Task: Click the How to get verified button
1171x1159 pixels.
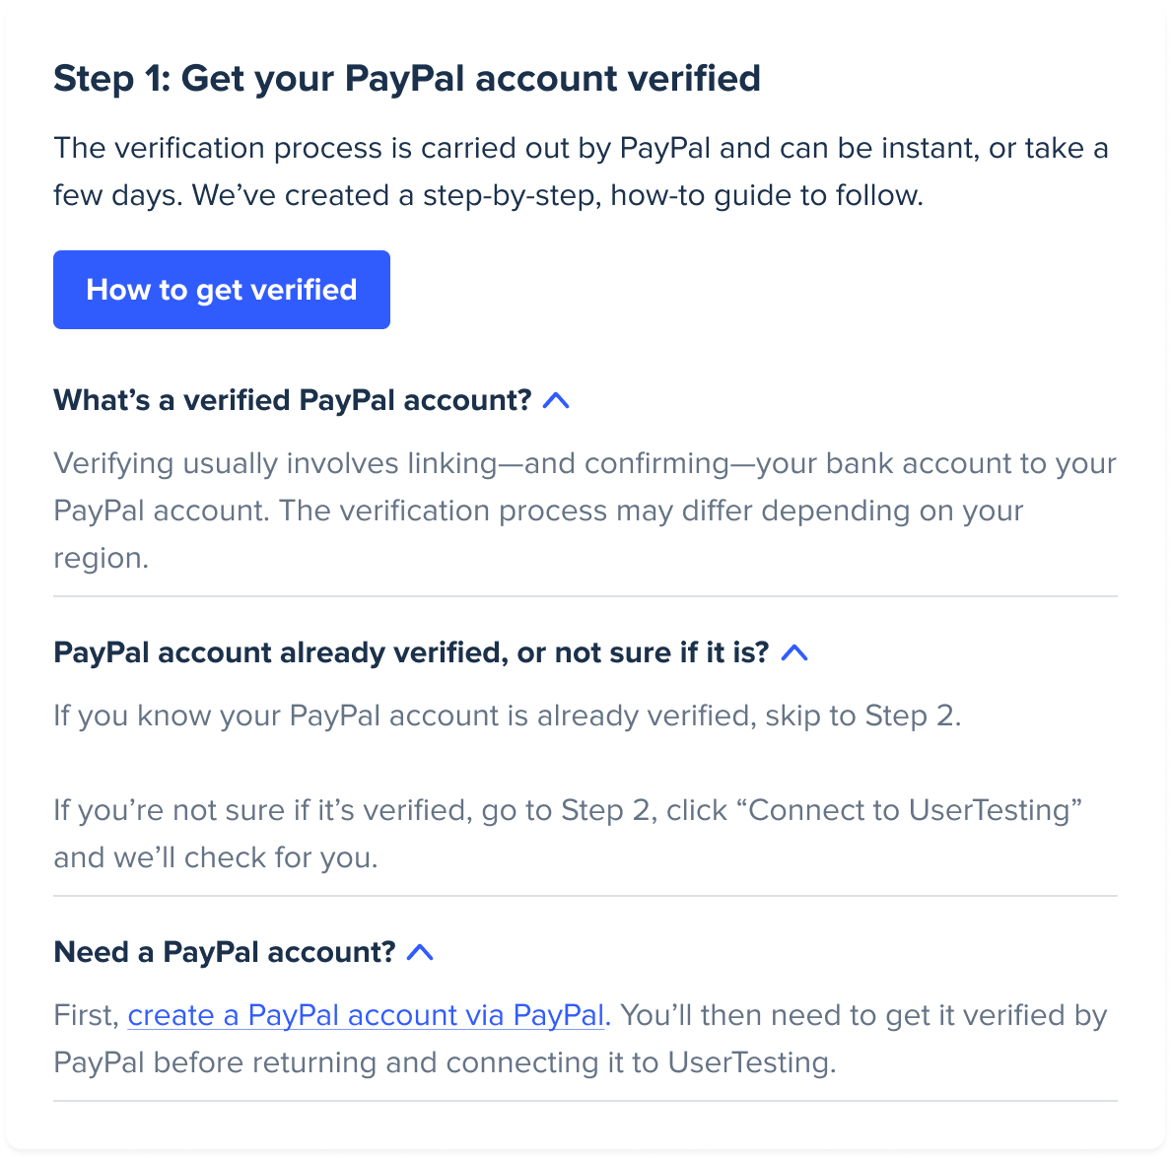Action: 222,290
